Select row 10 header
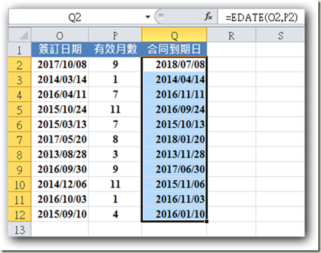The width and height of the screenshot is (321, 253). click(20, 185)
